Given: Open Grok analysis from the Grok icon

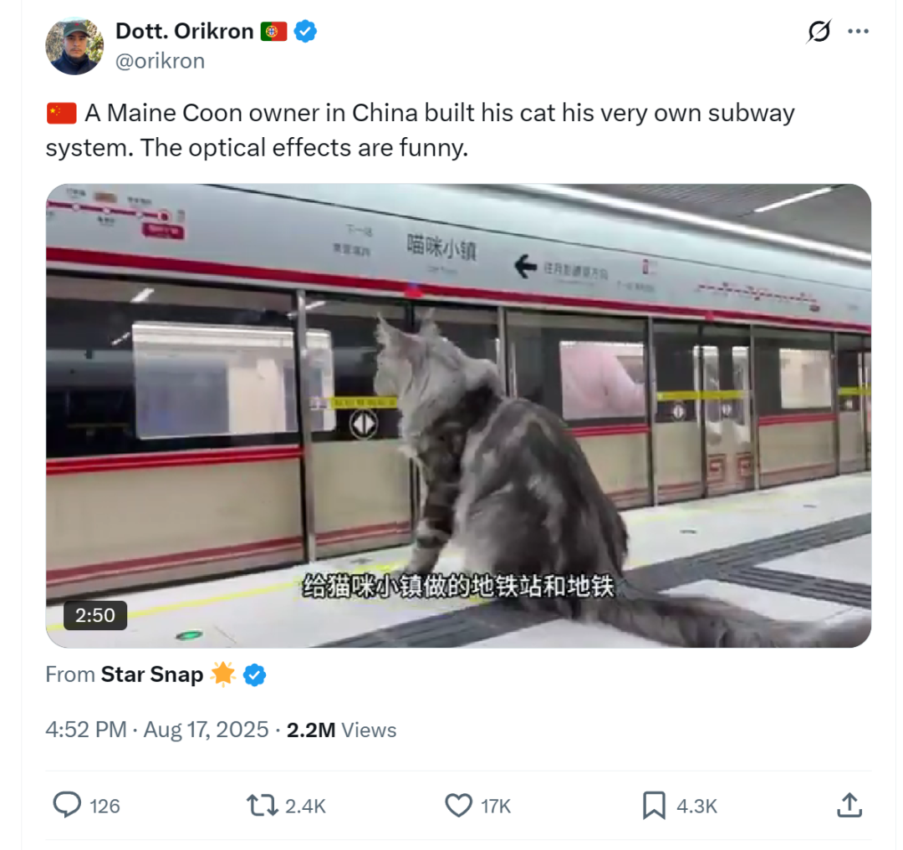Looking at the screenshot, I should pyautogui.click(x=820, y=31).
